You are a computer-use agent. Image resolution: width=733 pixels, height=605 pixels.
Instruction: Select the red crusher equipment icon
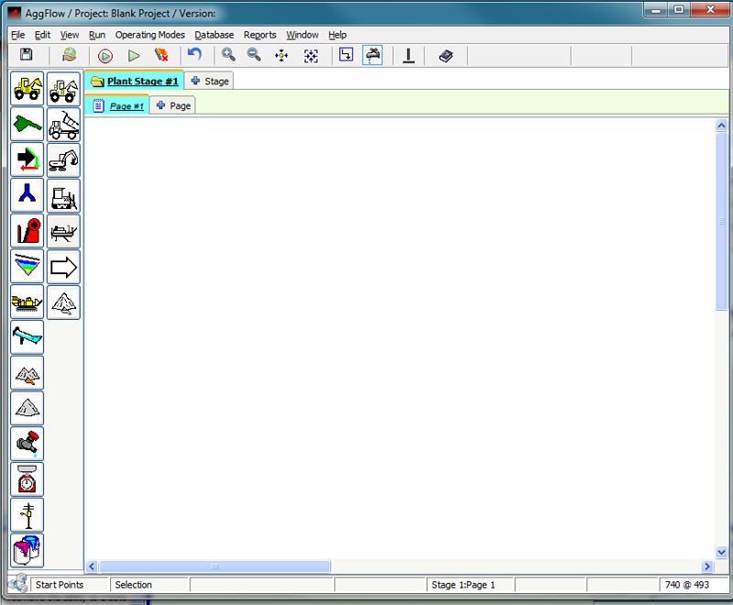[x=27, y=231]
